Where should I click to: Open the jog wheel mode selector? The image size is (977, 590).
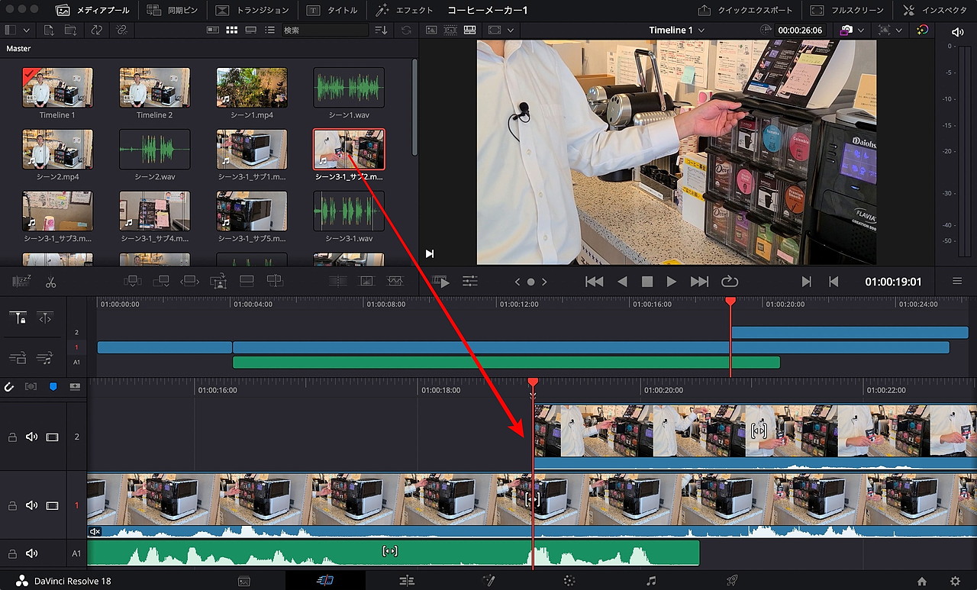click(530, 282)
